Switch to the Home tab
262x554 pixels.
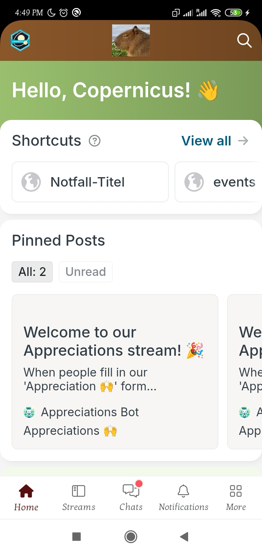tap(26, 497)
